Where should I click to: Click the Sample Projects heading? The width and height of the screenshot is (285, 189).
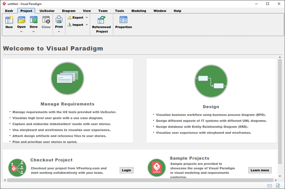[190, 158]
